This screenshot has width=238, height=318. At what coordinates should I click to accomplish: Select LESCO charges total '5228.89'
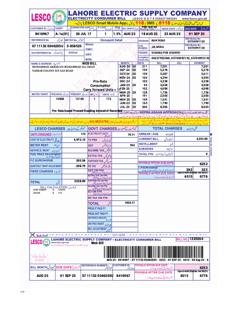[x=80, y=181]
